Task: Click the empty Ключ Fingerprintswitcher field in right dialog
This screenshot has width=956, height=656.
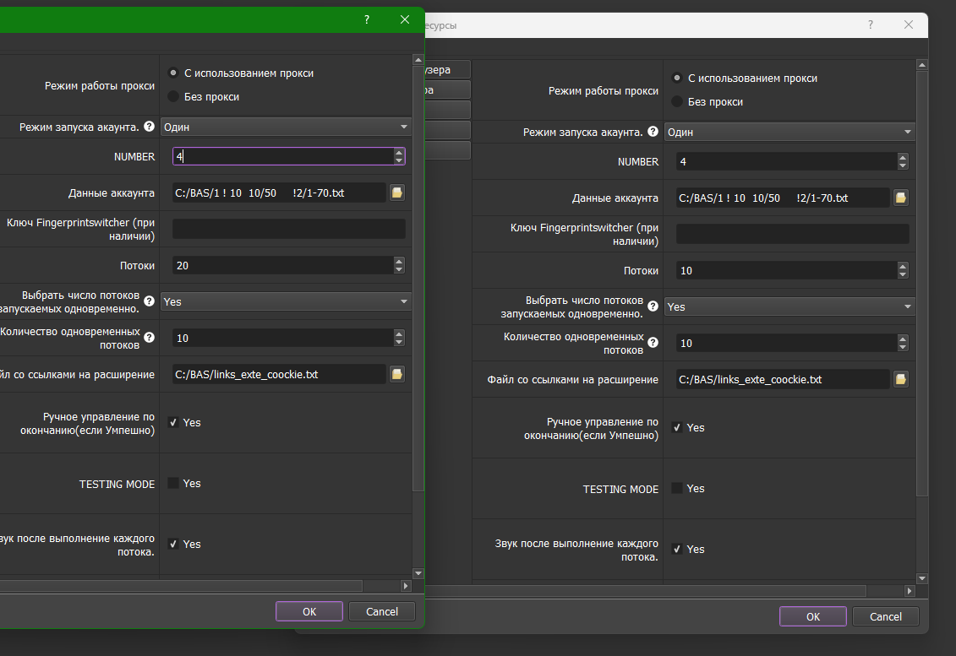Action: pyautogui.click(x=792, y=234)
